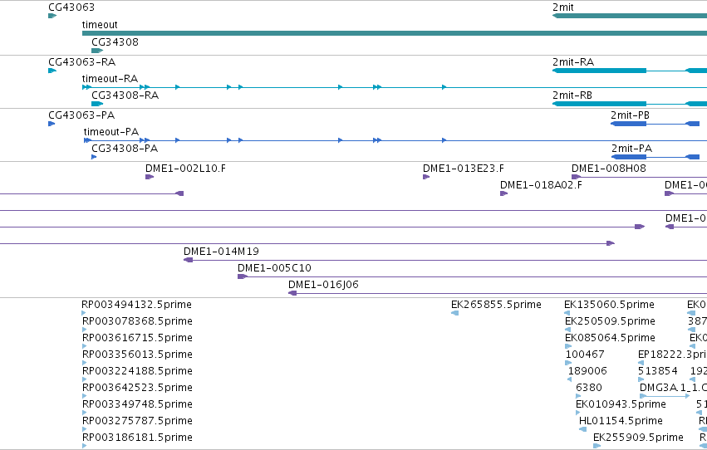Select the 2mit-RA transcript exon block
Viewport: 707px width, 450px height.
599,71
